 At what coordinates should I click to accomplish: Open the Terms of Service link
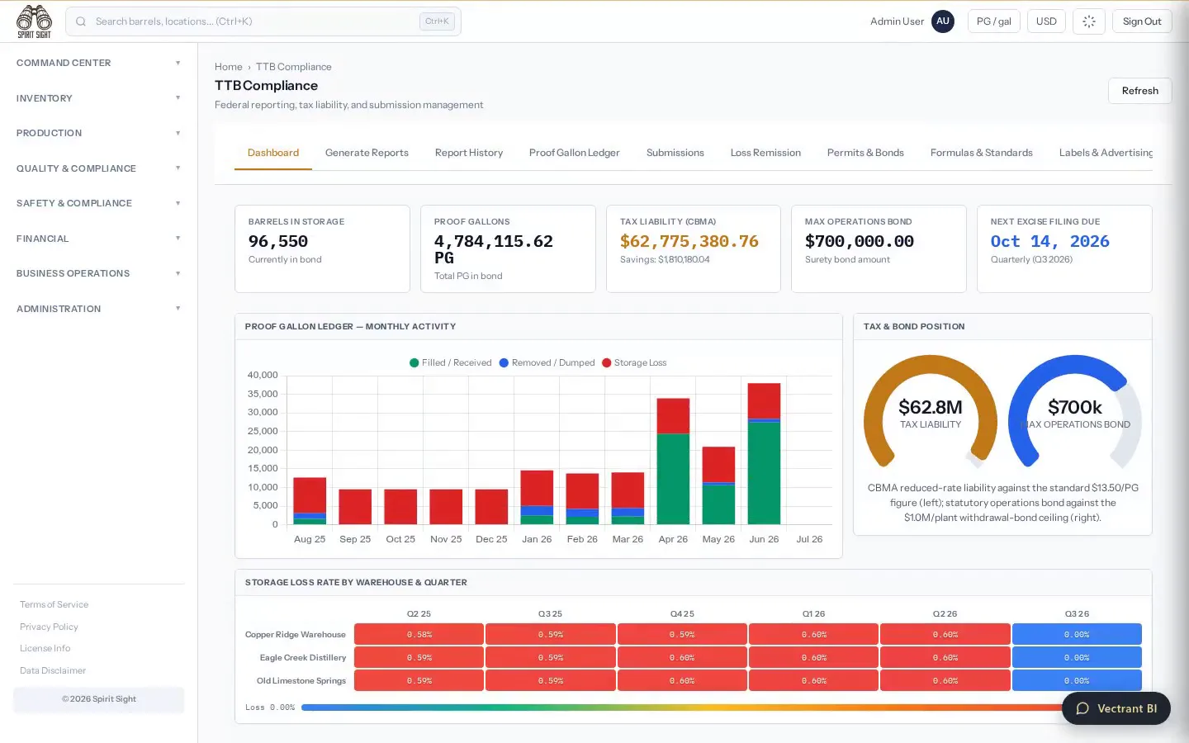(54, 604)
